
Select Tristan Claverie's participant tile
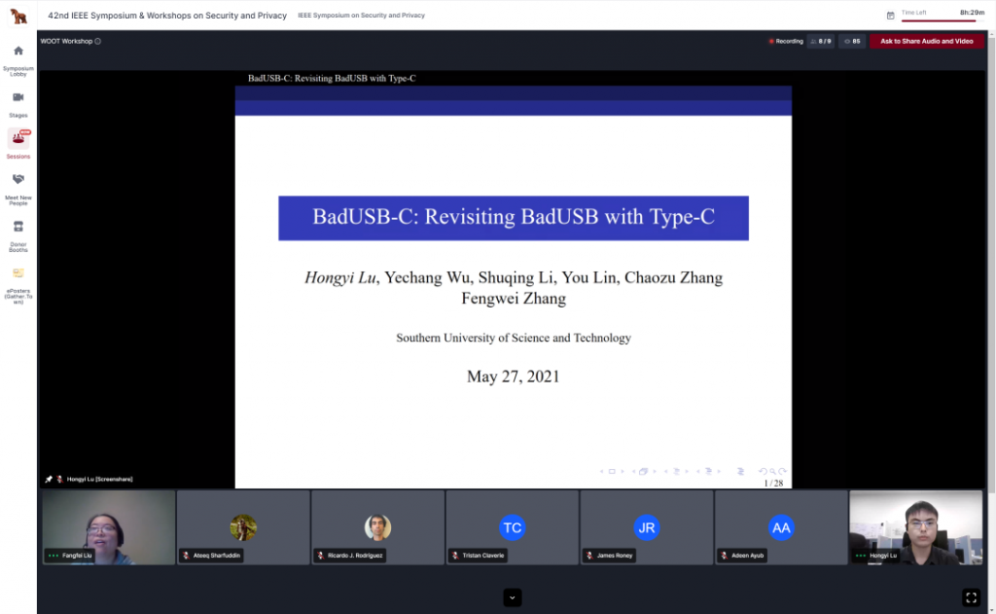(512, 526)
